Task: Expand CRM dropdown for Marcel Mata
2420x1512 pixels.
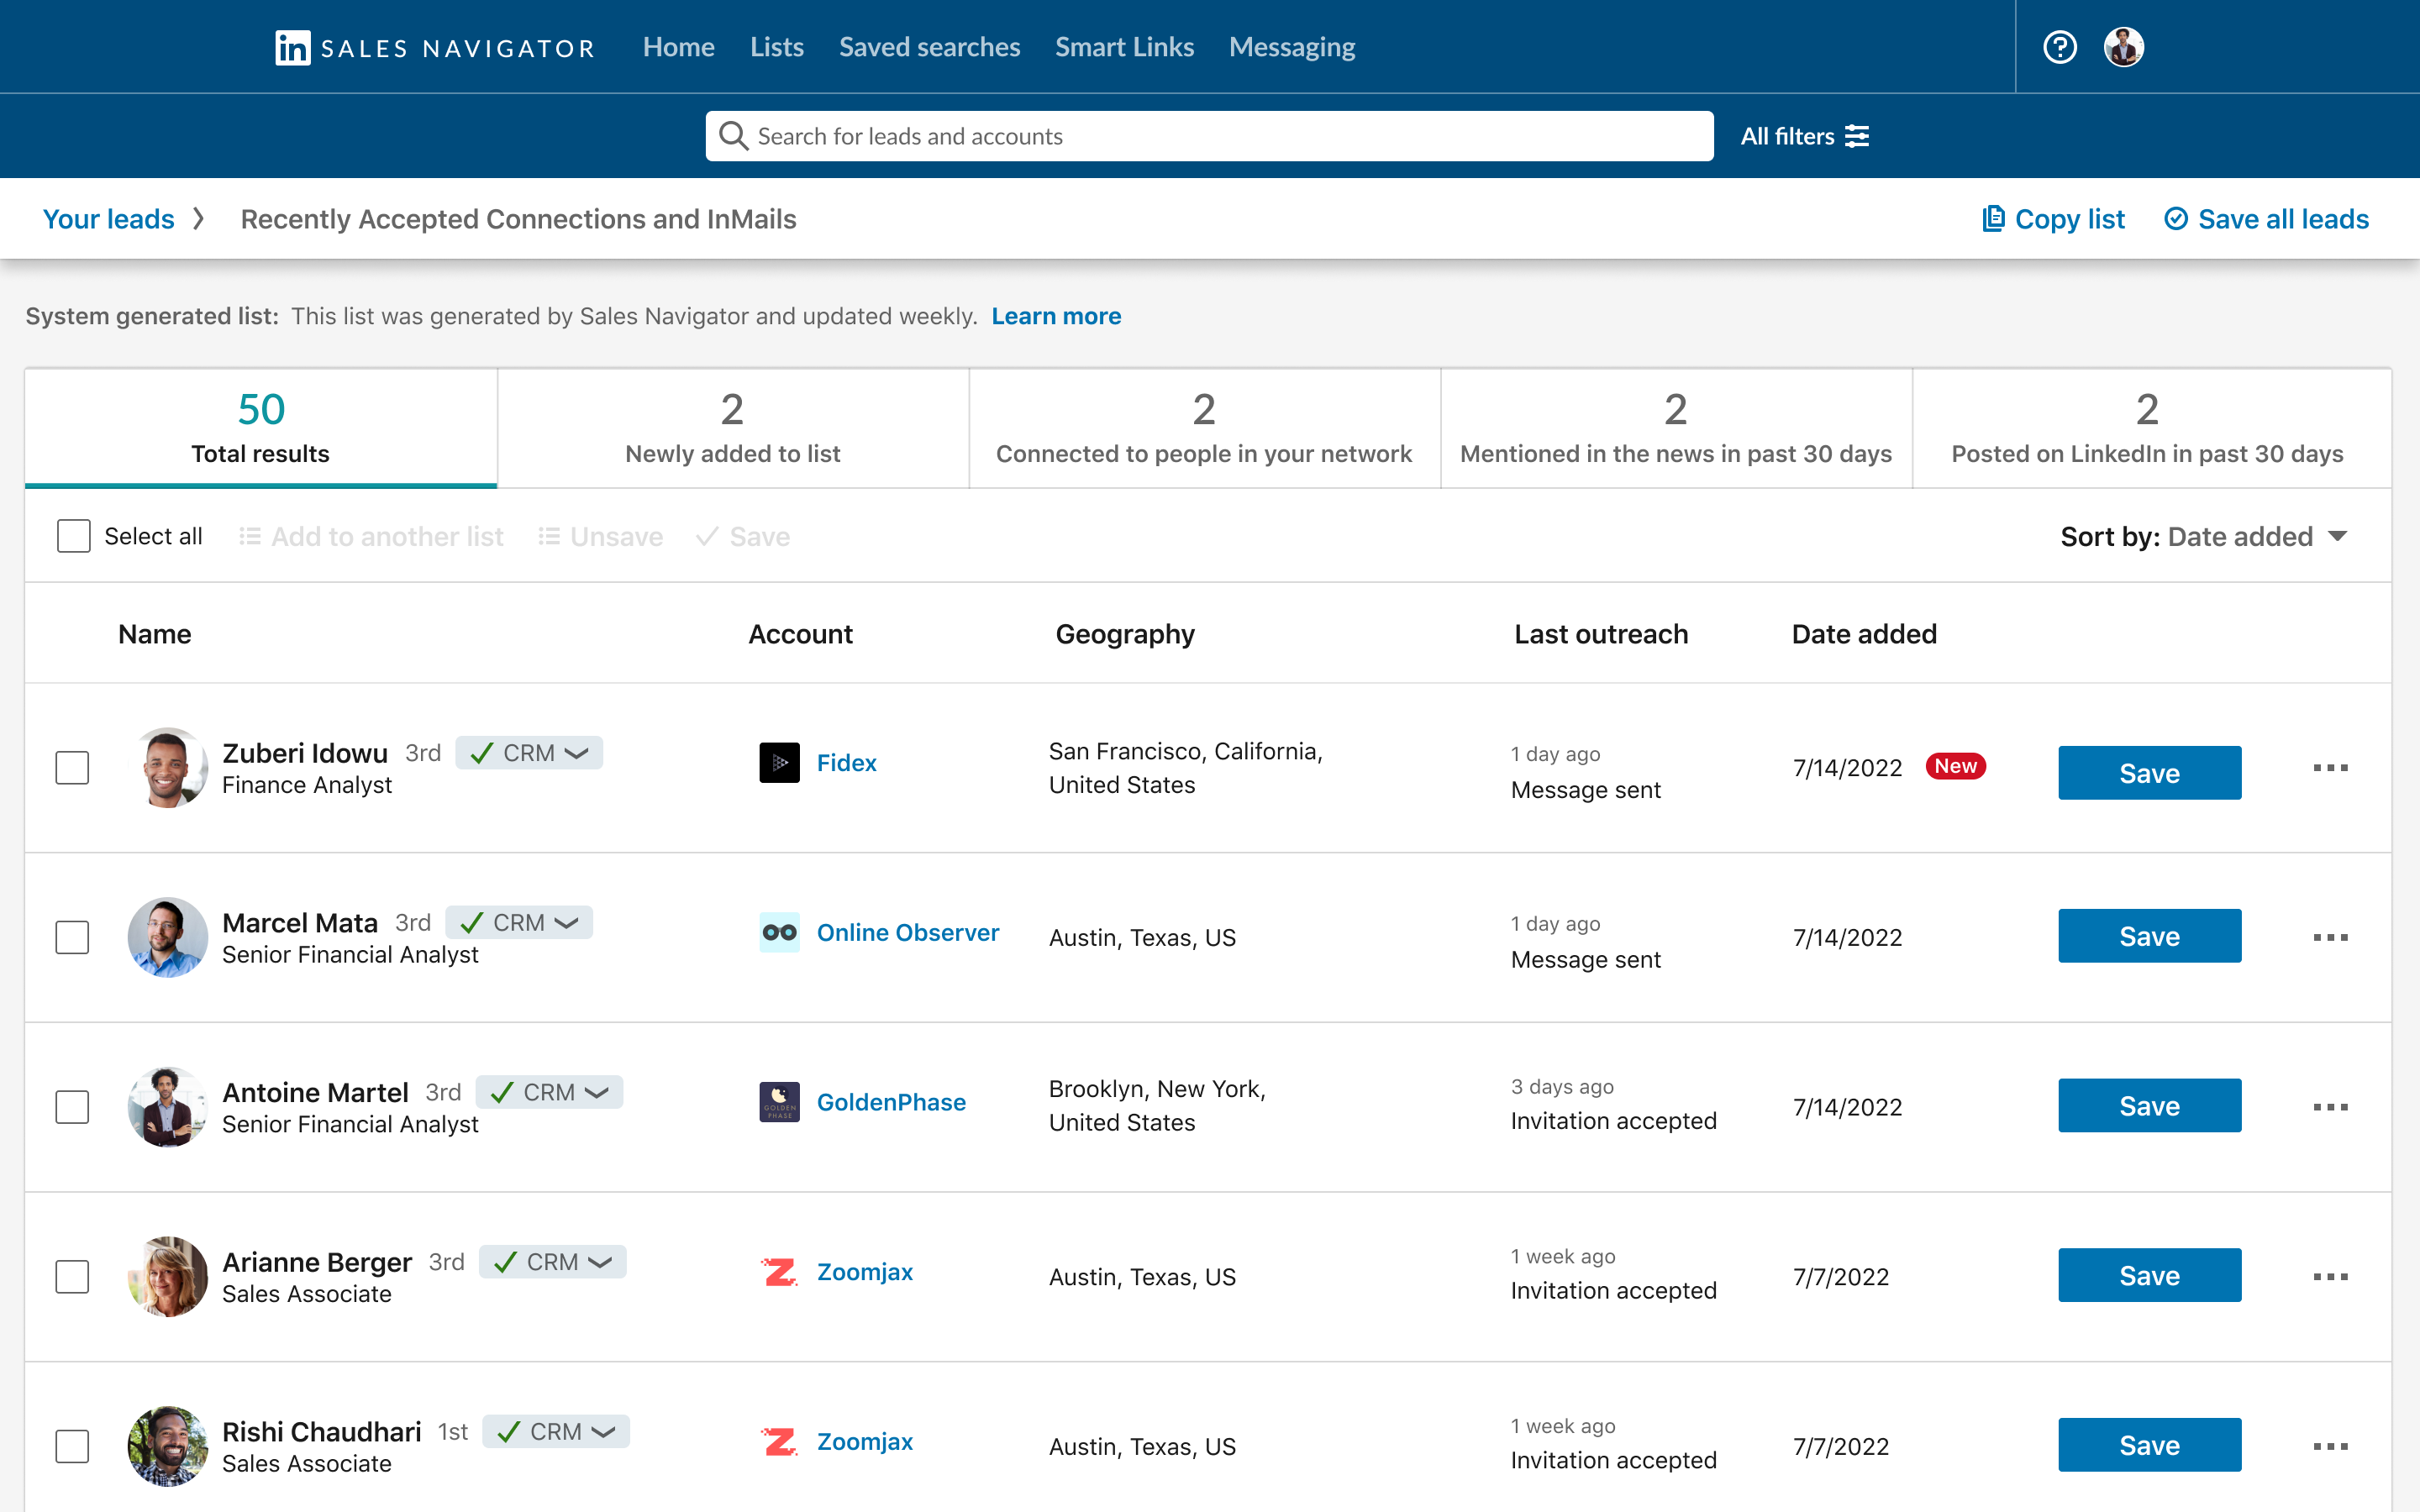Action: [x=519, y=922]
